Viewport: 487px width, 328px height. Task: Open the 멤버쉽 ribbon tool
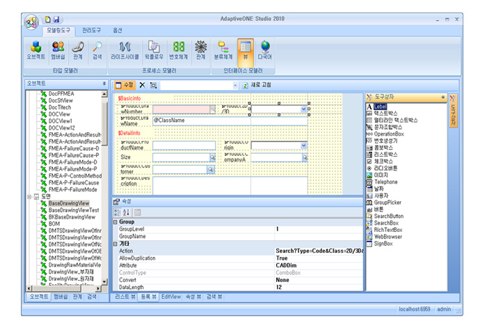pos(58,50)
